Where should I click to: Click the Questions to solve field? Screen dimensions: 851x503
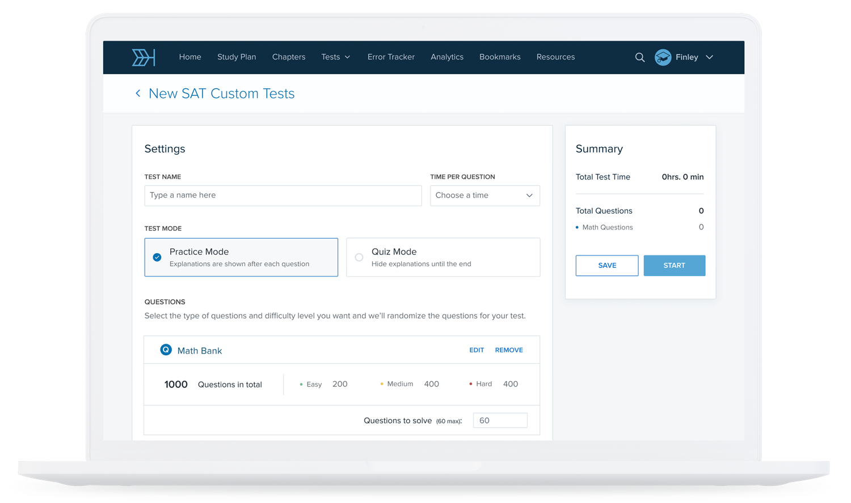point(500,420)
